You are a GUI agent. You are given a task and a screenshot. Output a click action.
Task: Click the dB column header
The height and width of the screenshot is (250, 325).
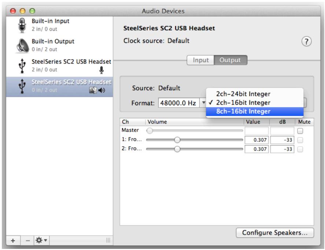pyautogui.click(x=282, y=122)
